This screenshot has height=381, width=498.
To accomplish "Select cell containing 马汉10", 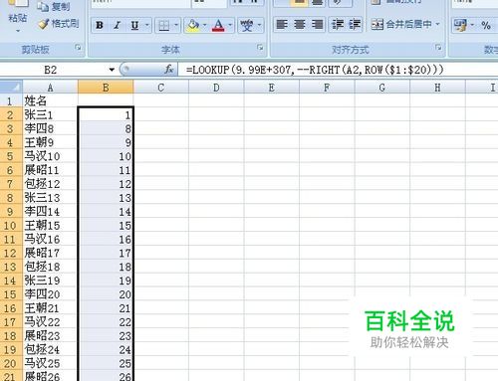I will (50, 156).
